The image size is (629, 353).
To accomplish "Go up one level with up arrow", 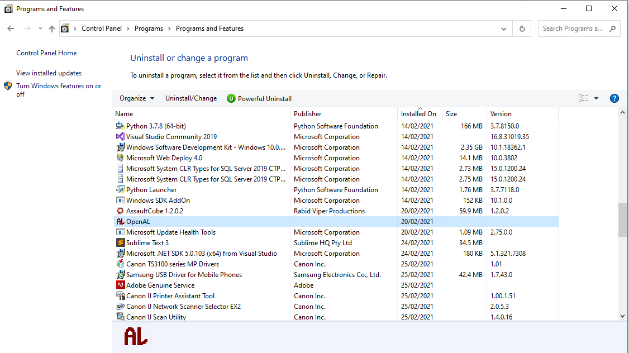I will [52, 28].
